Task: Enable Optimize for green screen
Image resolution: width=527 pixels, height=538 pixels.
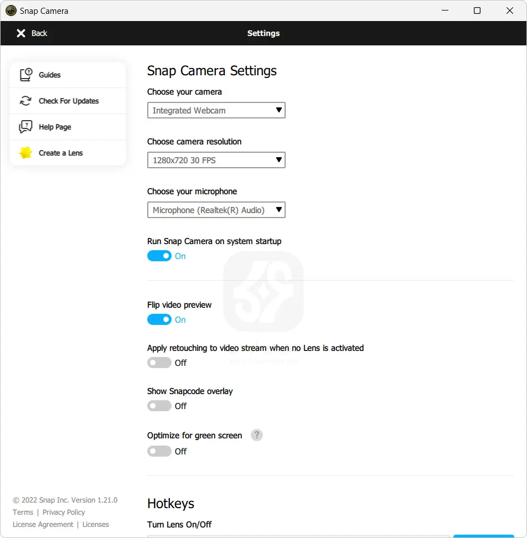Action: click(159, 451)
